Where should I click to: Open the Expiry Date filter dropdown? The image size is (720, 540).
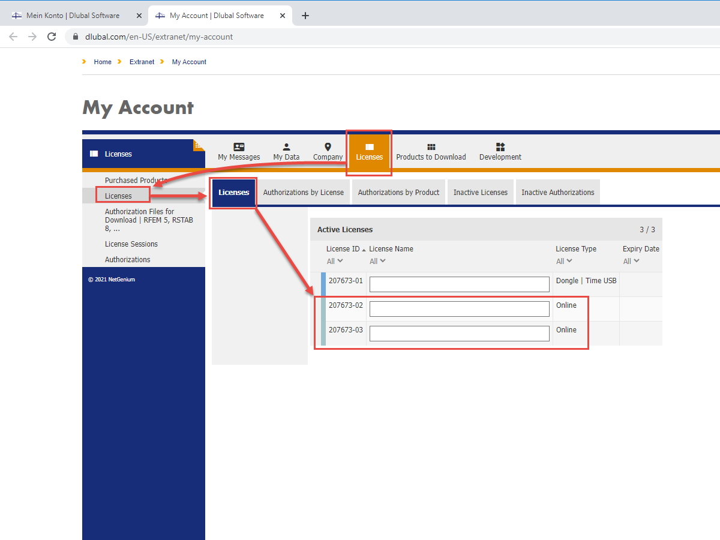coord(630,260)
